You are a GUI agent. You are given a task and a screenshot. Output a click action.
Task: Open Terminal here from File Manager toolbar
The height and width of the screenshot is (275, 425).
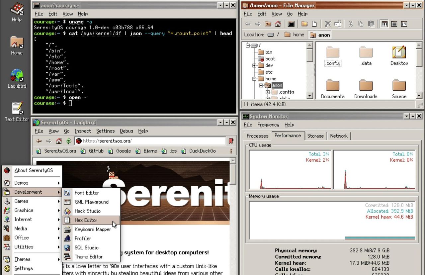(291, 24)
